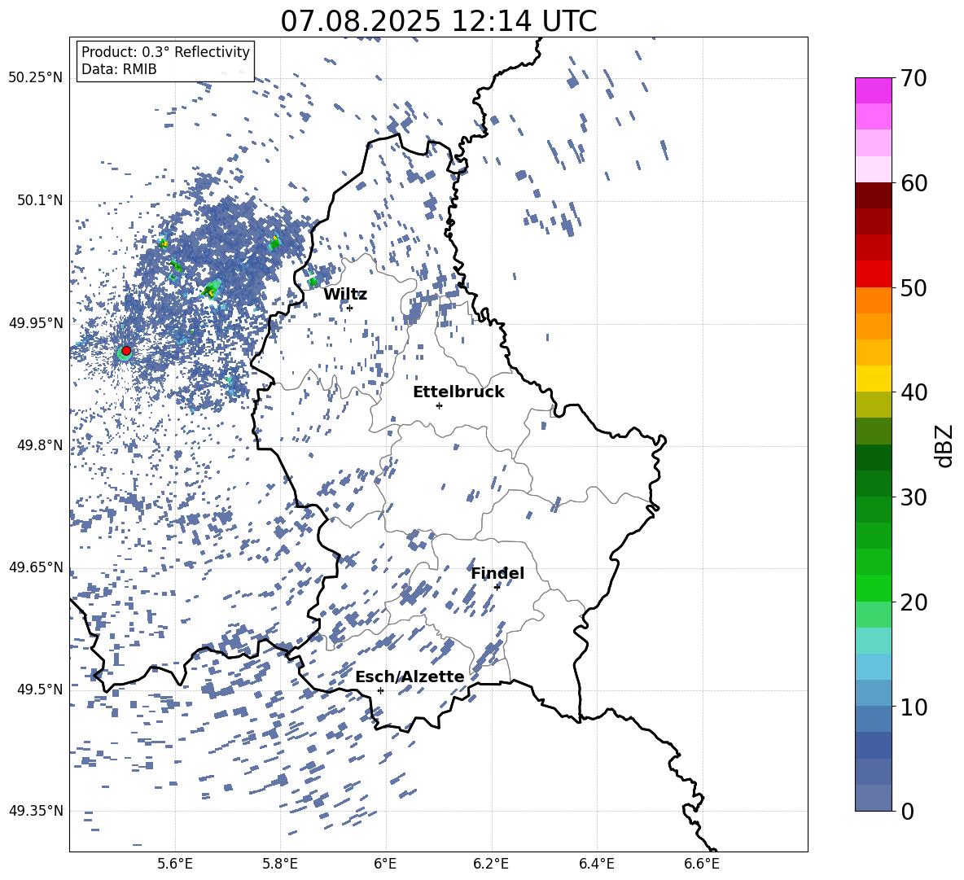The width and height of the screenshot is (964, 880).
Task: Click the 6.4°E longitude label
Action: coord(596,864)
